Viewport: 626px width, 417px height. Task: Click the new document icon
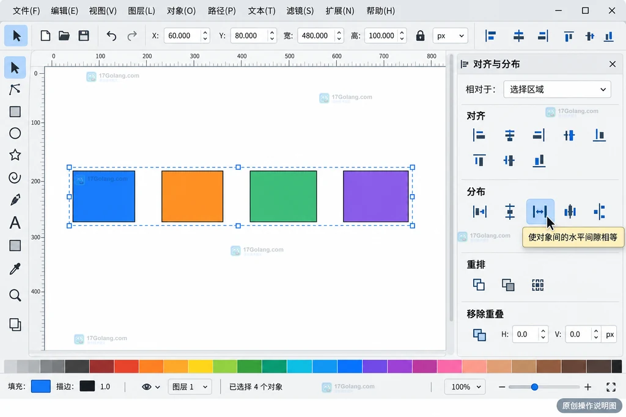(x=45, y=35)
